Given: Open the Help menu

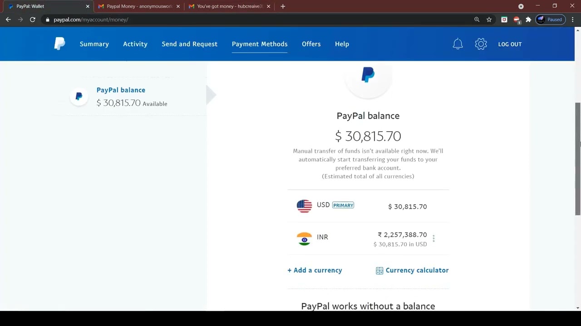Looking at the screenshot, I should pos(342,44).
